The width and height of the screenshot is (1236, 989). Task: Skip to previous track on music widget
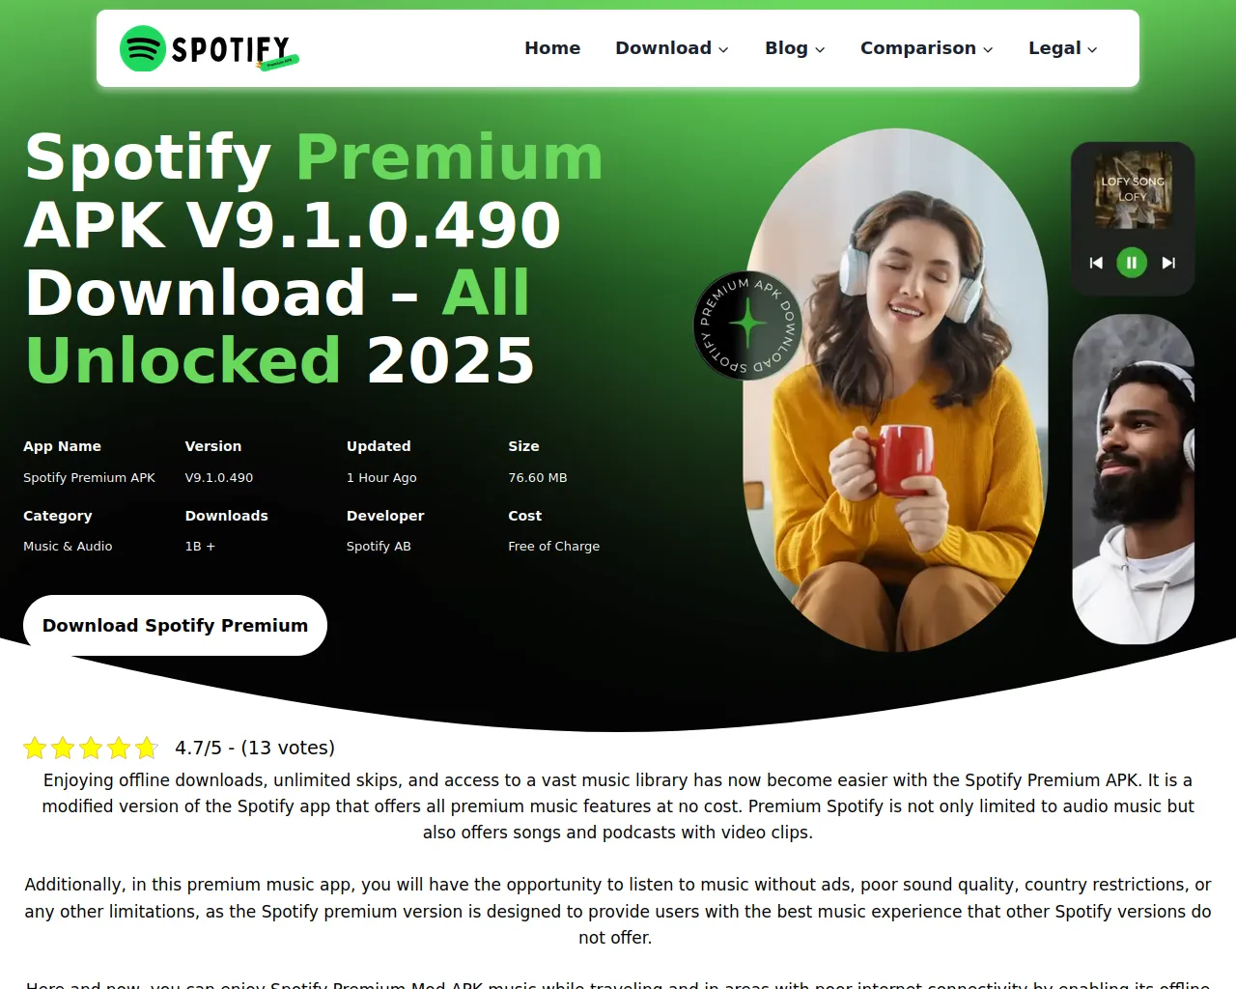[x=1096, y=263]
